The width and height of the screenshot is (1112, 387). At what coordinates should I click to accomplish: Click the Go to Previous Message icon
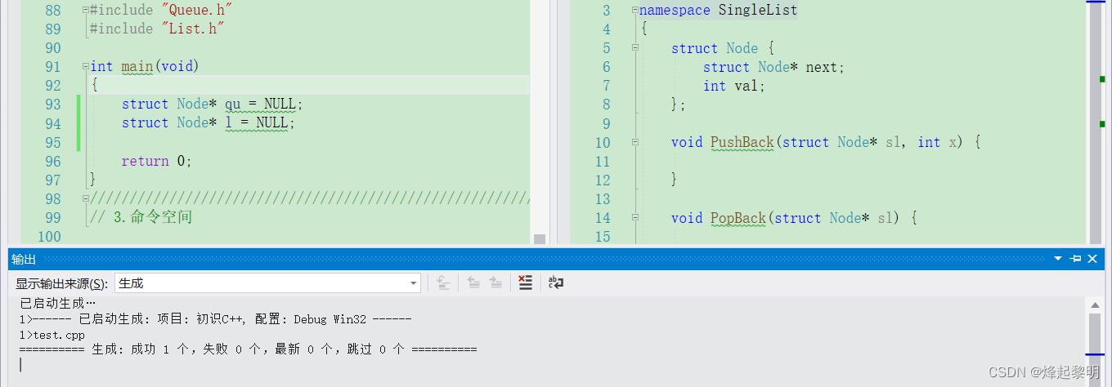click(473, 282)
